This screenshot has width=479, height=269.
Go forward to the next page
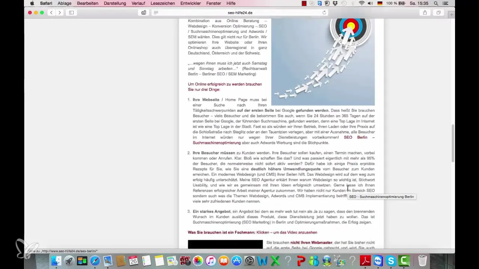[60, 13]
